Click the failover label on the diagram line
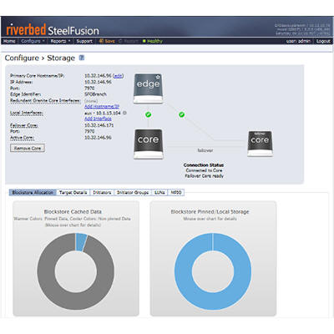Screen dimensions: 334x334 (205, 150)
